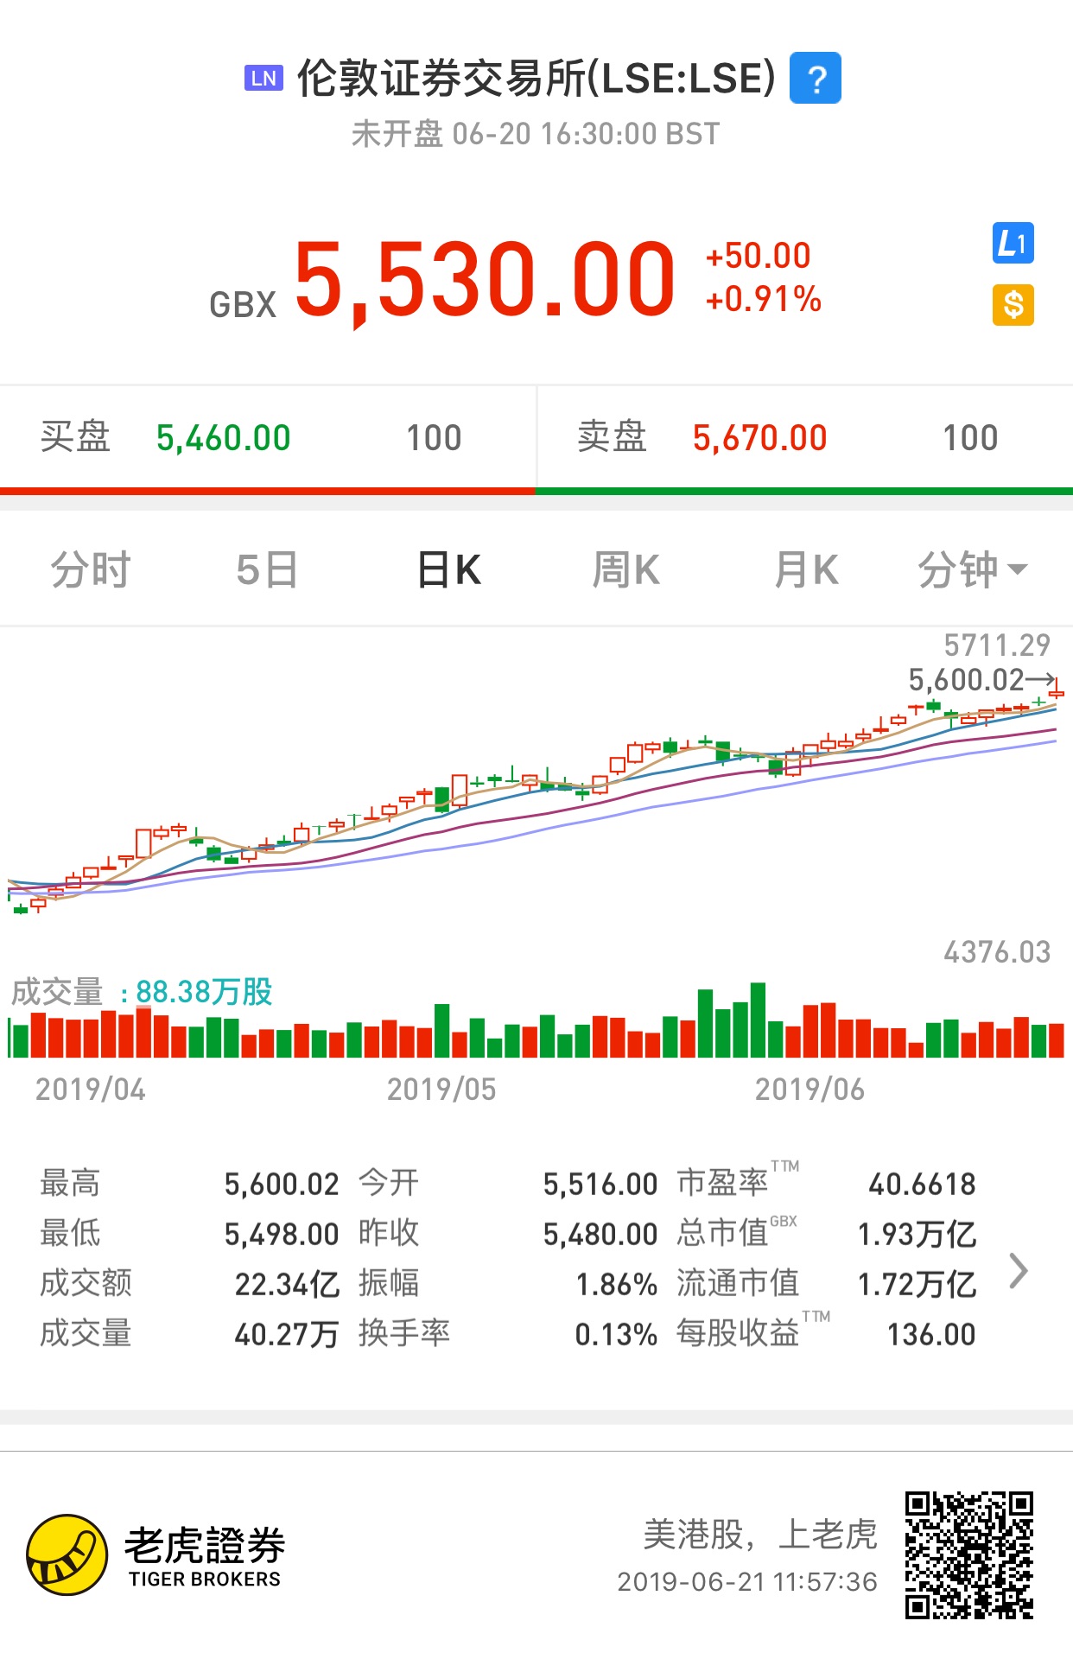
Task: Switch to the 分时 chart tab
Action: tap(91, 570)
